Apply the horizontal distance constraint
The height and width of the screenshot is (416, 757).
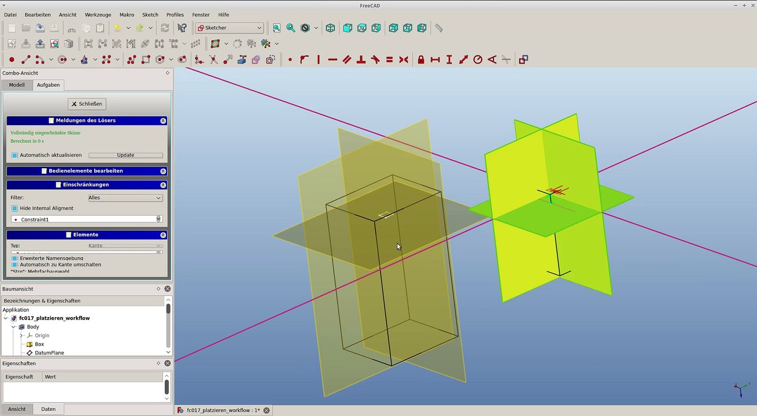click(435, 60)
